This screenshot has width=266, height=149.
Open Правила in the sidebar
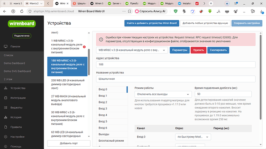[16, 127]
